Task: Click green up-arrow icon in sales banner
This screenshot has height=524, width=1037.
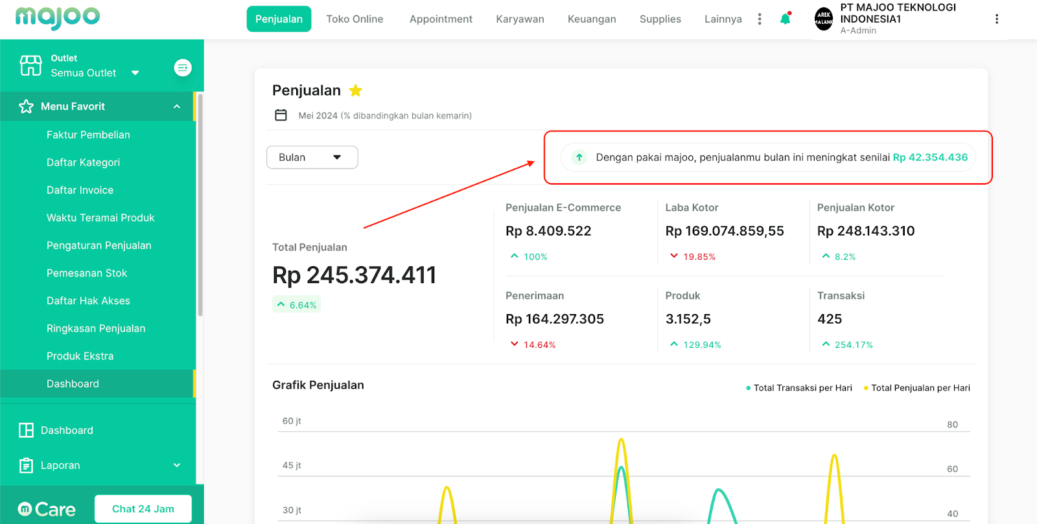Action: tap(579, 157)
